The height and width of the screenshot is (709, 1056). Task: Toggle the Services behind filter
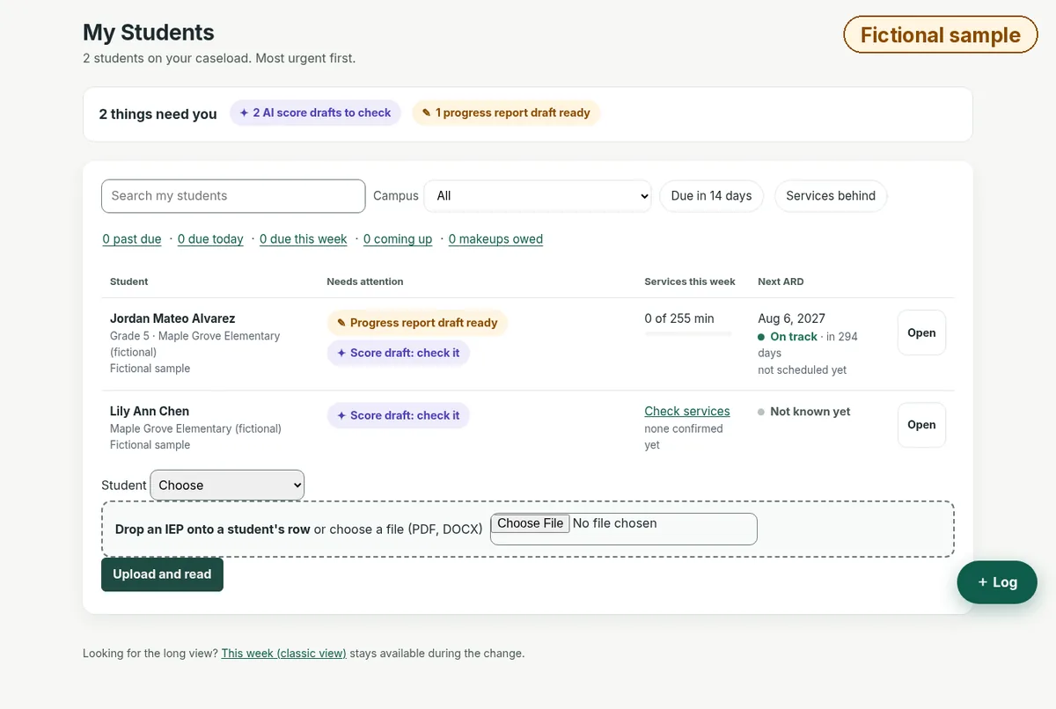coord(831,196)
